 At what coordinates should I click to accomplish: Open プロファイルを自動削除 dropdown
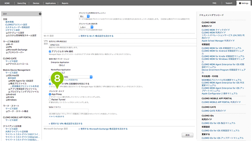point(86,27)
